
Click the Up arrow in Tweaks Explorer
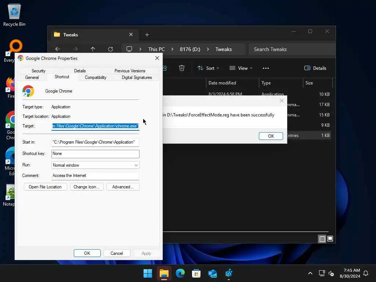[93, 49]
